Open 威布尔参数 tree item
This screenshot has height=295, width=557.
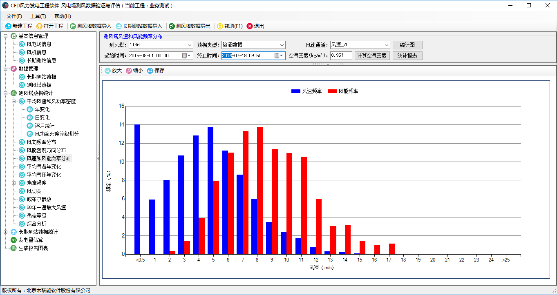tap(39, 199)
